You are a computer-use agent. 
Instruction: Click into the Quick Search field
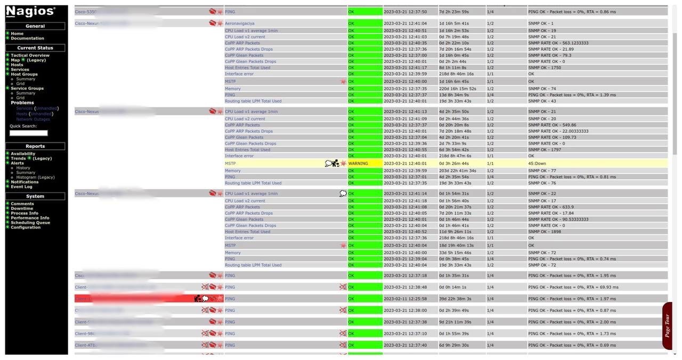point(29,133)
